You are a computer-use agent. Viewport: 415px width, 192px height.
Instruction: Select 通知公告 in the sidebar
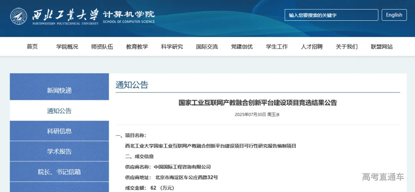(x=59, y=111)
